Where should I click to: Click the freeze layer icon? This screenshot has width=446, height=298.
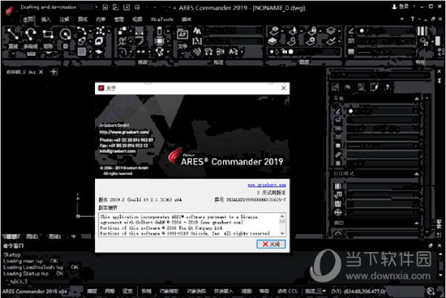click(x=294, y=31)
